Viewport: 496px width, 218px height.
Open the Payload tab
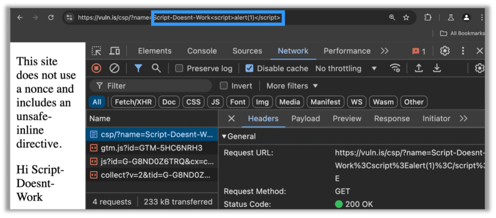point(305,119)
